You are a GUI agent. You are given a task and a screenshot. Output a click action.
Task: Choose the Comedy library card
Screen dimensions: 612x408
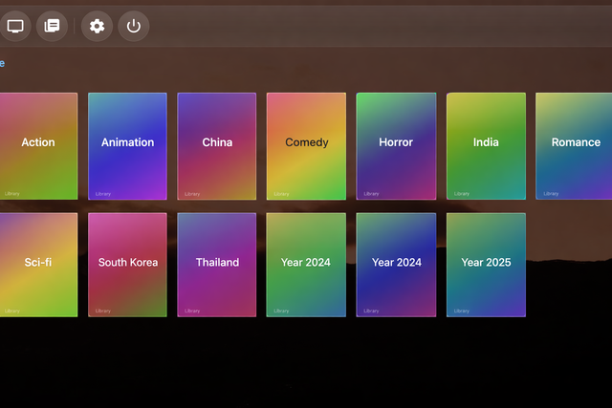(306, 145)
